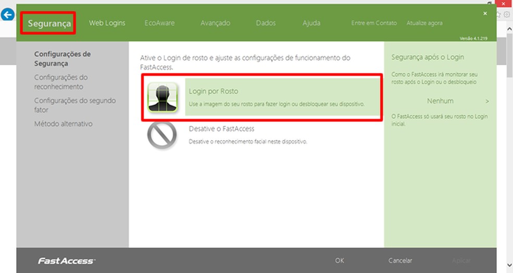Open the Segurança tab
The image size is (513, 273).
click(x=49, y=23)
